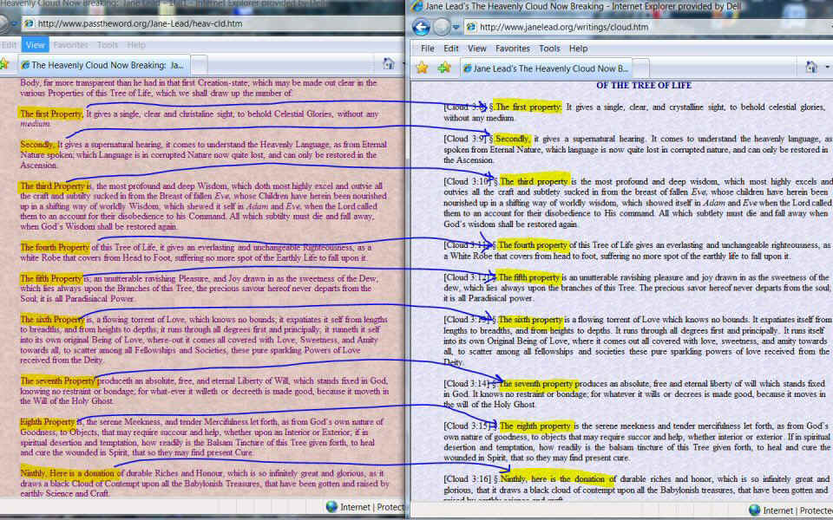Image resolution: width=833 pixels, height=520 pixels.
Task: Click 'Secondly,' highlighted text in left page
Action: [x=37, y=145]
